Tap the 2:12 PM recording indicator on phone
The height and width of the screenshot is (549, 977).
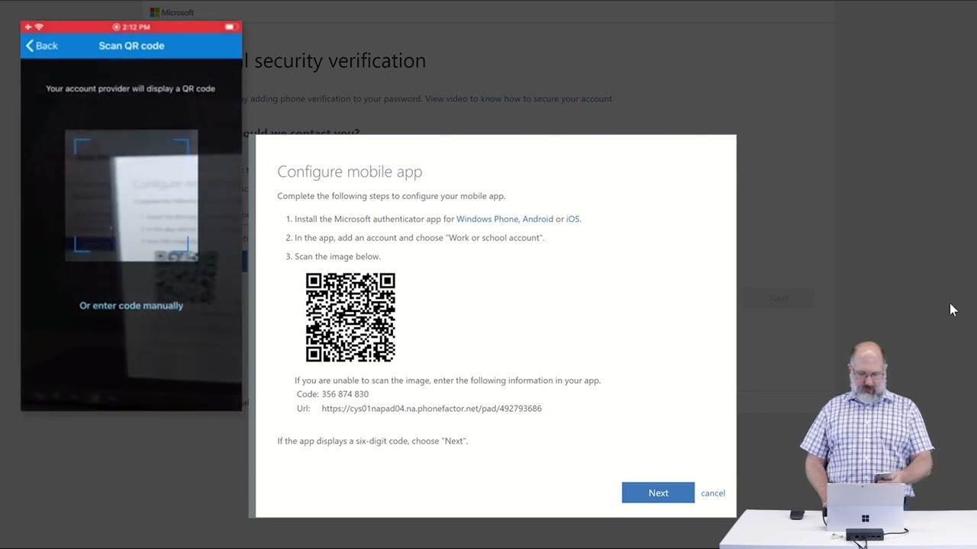click(x=131, y=27)
